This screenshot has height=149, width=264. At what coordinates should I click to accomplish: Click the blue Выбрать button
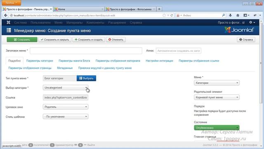[x=86, y=78]
